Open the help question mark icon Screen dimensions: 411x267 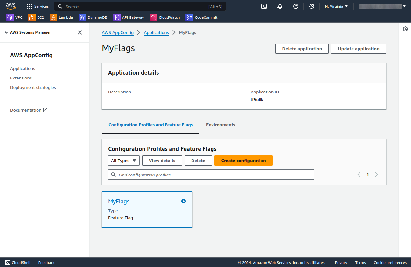point(296,6)
